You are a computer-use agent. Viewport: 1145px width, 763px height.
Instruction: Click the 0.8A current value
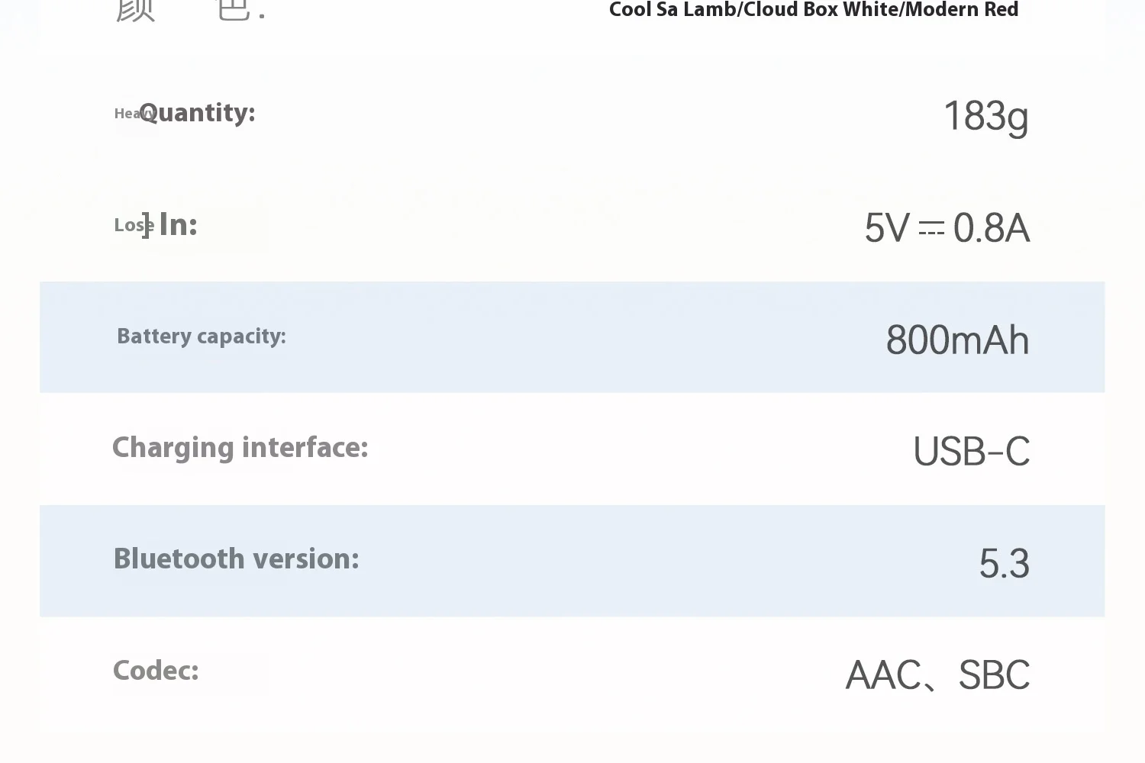(x=991, y=228)
